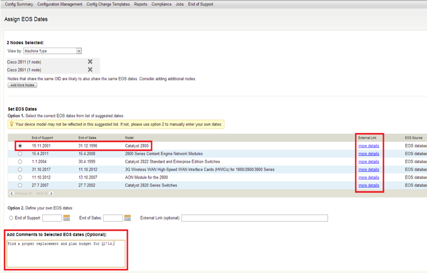427x273 pixels.
Task: Open more details for Catalyst 2822 row
Action: pos(369,162)
